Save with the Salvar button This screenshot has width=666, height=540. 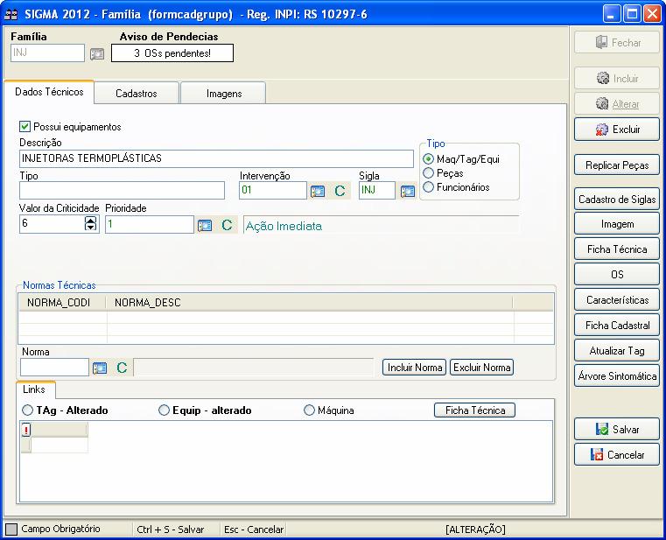[617, 429]
